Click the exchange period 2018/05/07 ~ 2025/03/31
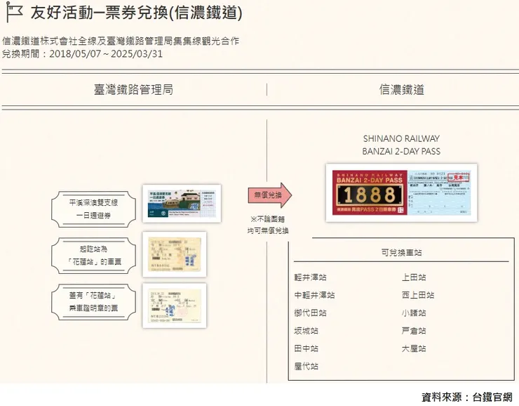 point(83,53)
